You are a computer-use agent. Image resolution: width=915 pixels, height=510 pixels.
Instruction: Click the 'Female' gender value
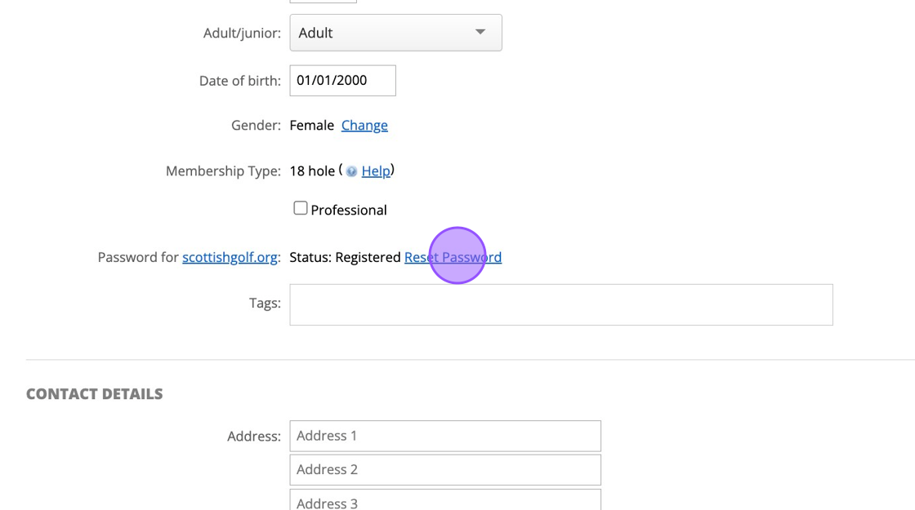click(311, 125)
